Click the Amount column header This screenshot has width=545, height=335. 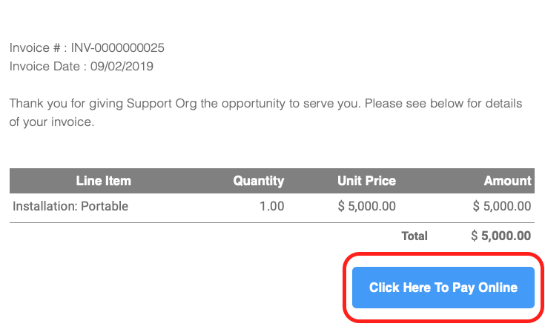pyautogui.click(x=508, y=181)
